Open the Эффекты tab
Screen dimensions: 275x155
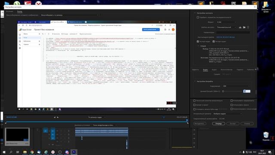pyautogui.click(x=196, y=70)
